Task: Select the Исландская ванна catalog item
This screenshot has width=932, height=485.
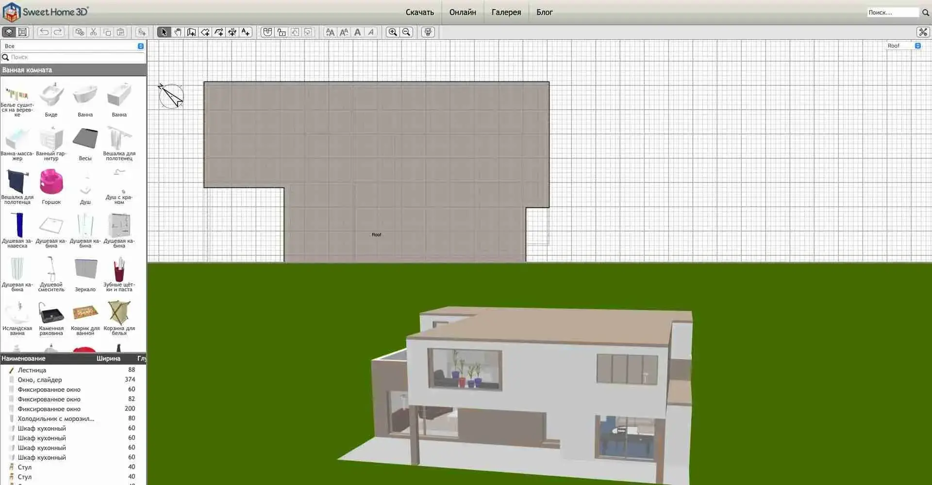Action: click(x=17, y=318)
